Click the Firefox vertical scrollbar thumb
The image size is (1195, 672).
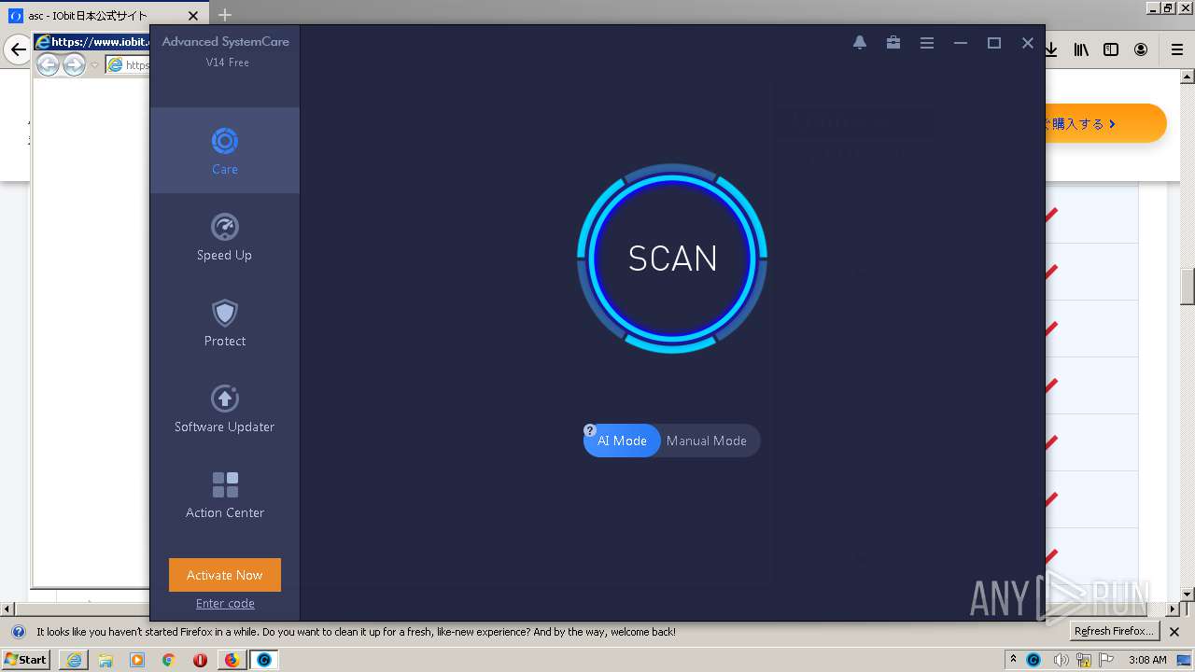pos(1188,287)
